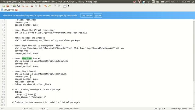The height and width of the screenshot is (110, 195).
Task: Click the git clone URL on line 75
Action: coord(61,33)
